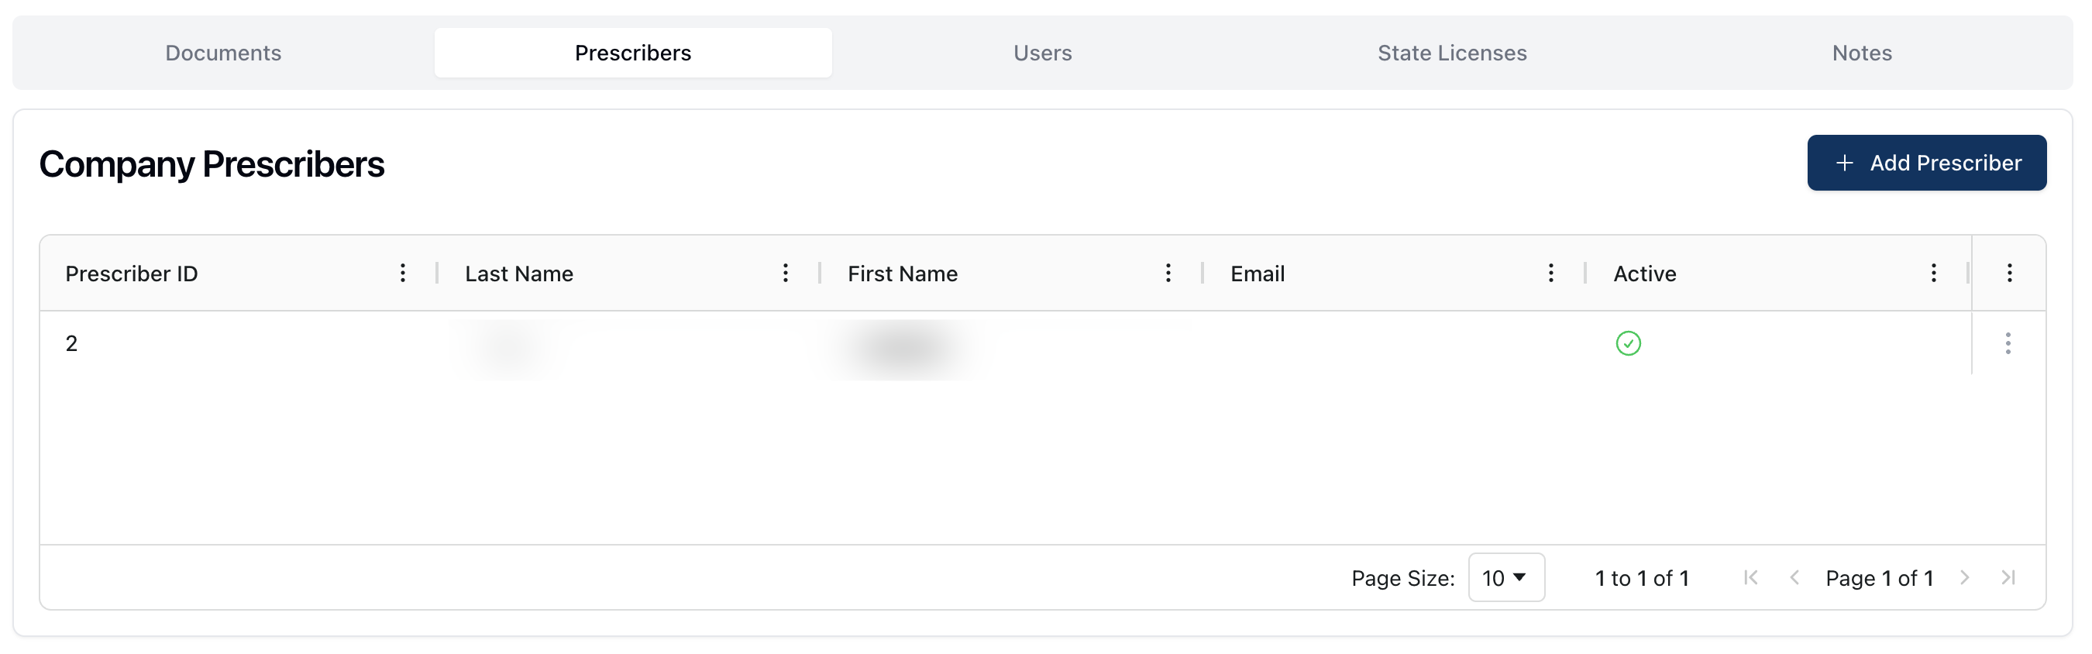Expand the Page Size dropdown
This screenshot has width=2092, height=654.
(1505, 577)
